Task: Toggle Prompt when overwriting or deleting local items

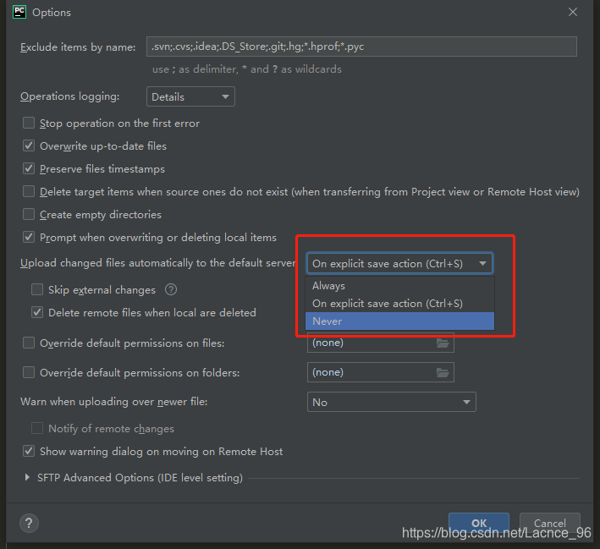Action: click(29, 237)
